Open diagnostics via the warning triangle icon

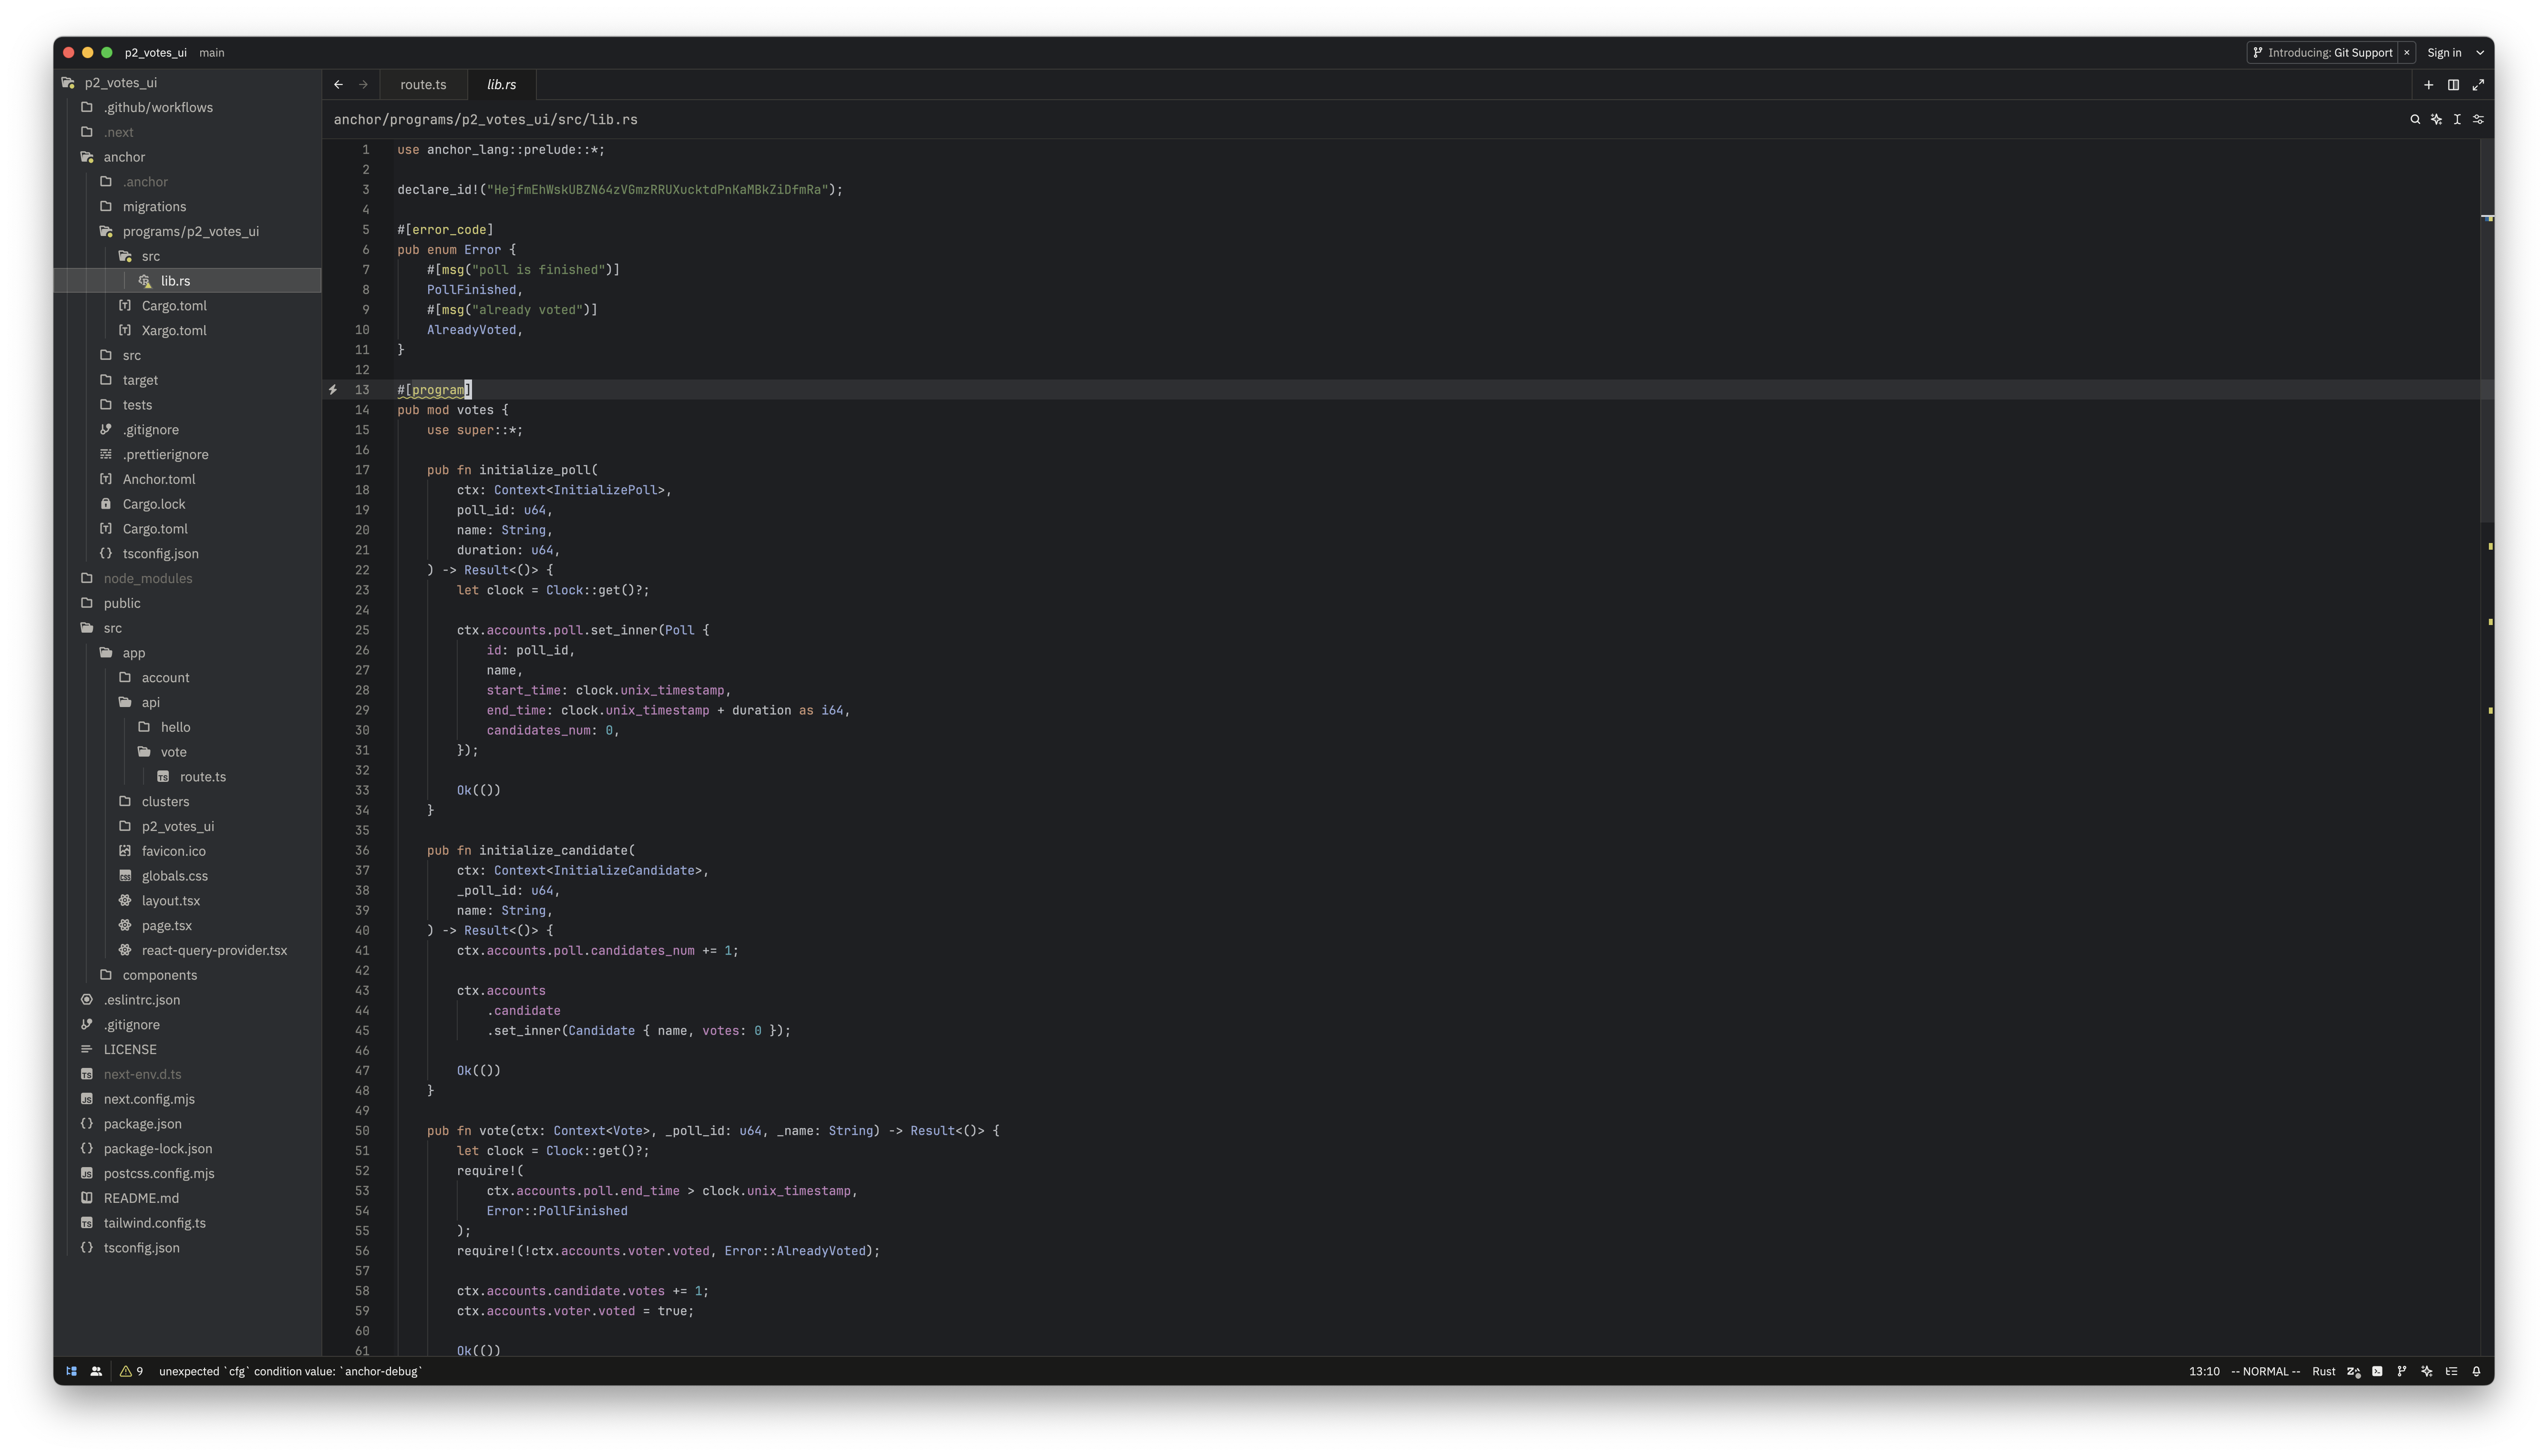coord(126,1371)
